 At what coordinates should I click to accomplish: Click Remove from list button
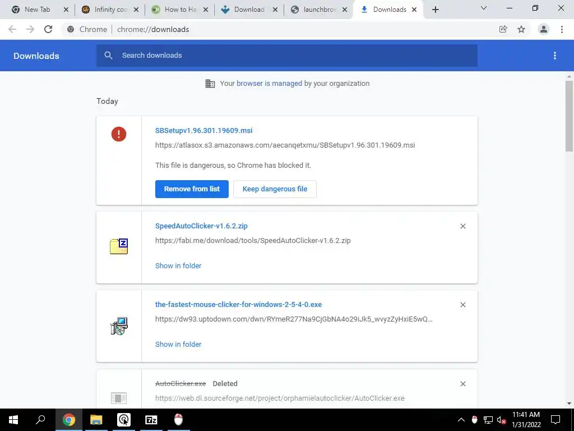pos(192,189)
